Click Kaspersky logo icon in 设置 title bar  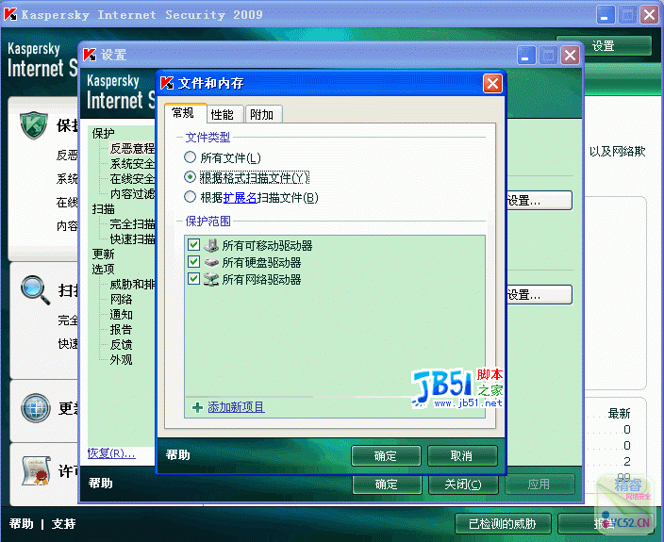click(90, 55)
